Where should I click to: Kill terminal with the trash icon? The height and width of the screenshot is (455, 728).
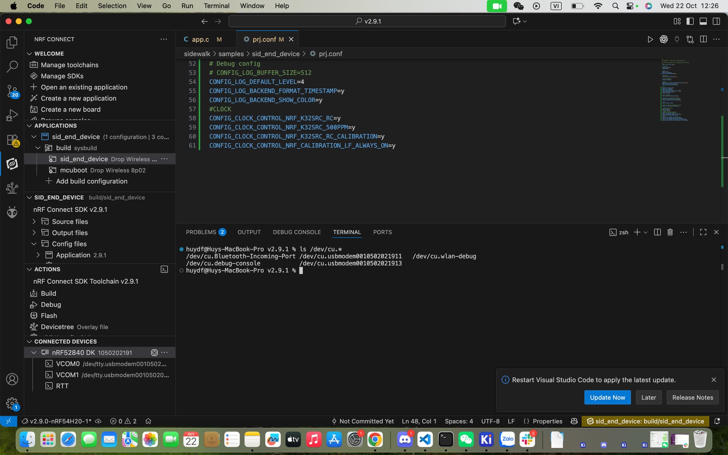point(670,232)
